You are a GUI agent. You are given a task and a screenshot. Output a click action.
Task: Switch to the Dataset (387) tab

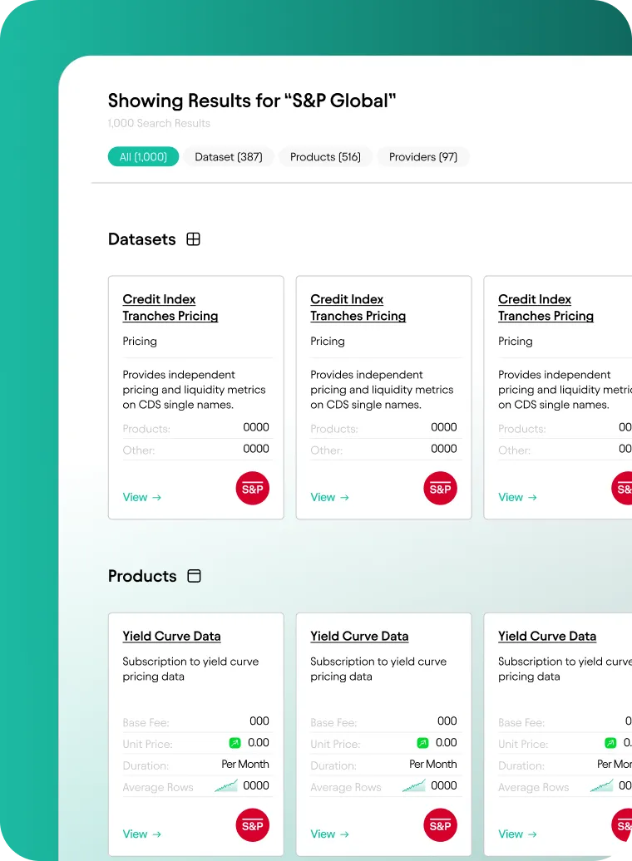[x=229, y=156]
